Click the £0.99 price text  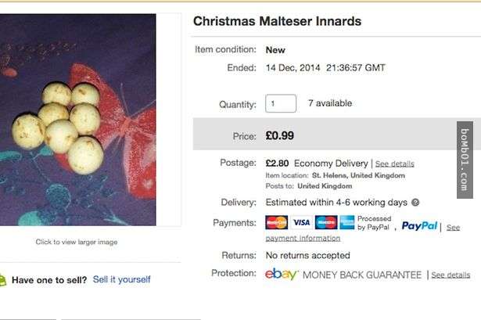coord(280,136)
